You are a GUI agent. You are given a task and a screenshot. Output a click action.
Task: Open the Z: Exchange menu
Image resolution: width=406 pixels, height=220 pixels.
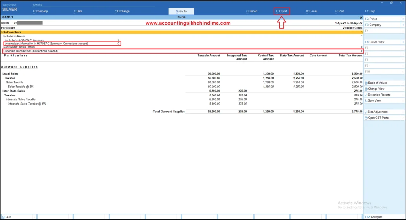pyautogui.click(x=122, y=11)
